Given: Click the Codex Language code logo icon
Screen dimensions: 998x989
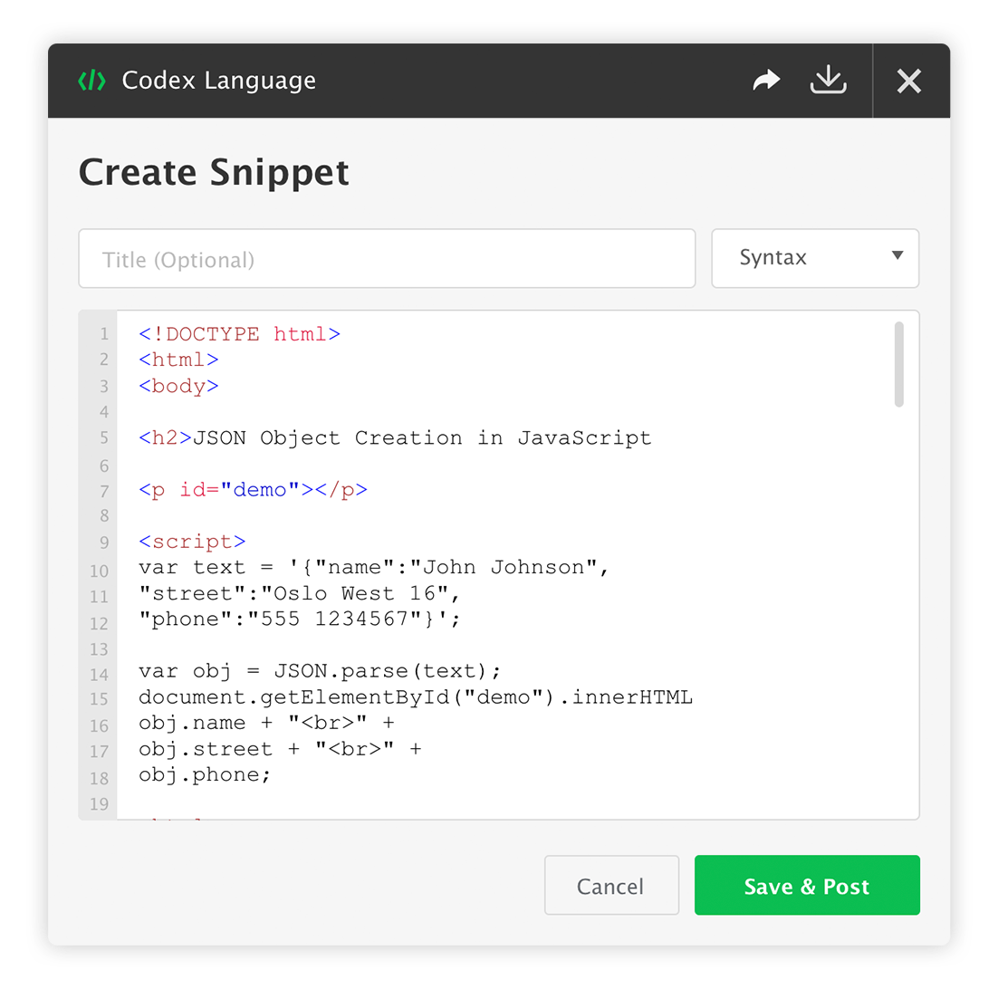Looking at the screenshot, I should click(x=91, y=81).
